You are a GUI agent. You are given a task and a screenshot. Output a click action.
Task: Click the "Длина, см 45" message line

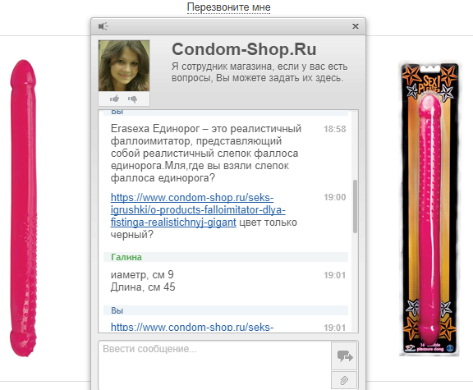point(143,287)
